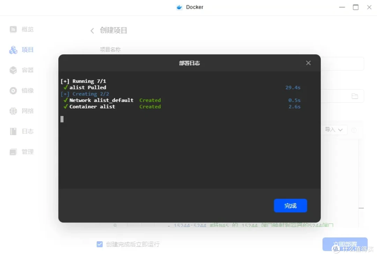Toggle the 创建完成后立即运行 checkbox
Image resolution: width=377 pixels, height=257 pixels.
(x=99, y=244)
